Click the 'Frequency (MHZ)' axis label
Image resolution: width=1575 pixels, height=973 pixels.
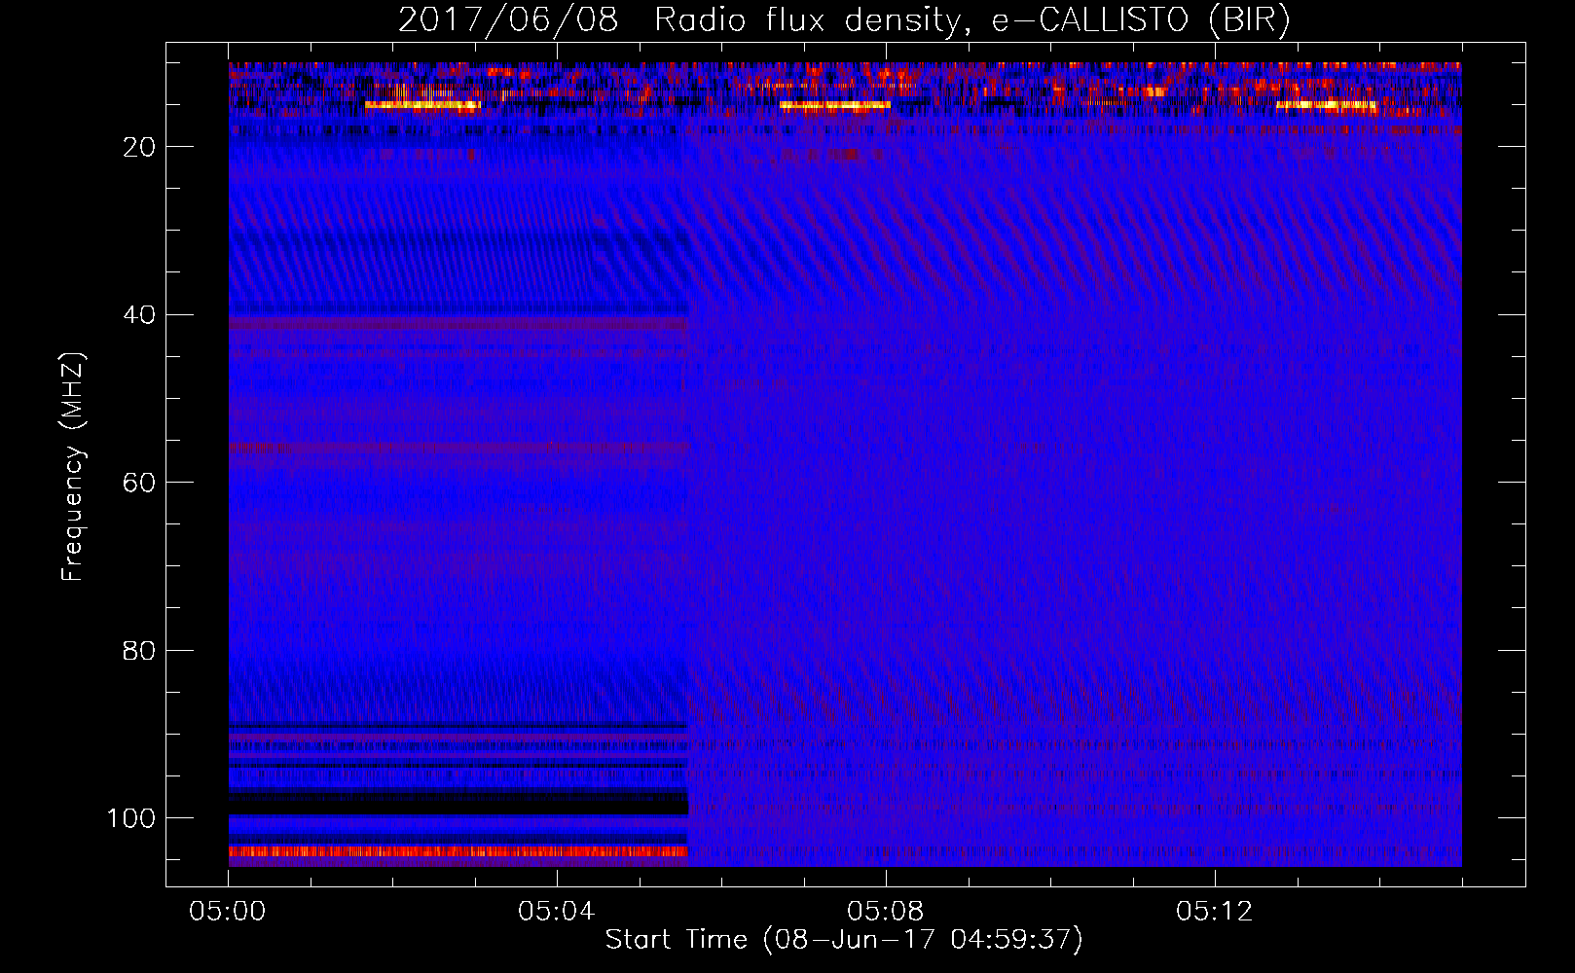73,467
